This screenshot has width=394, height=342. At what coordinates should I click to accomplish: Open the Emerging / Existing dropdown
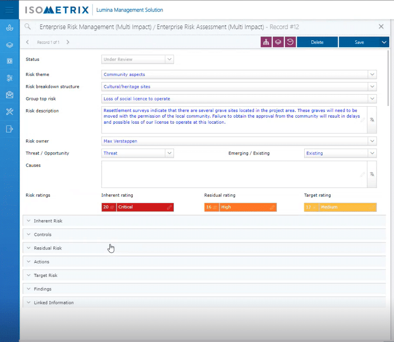[372, 153]
